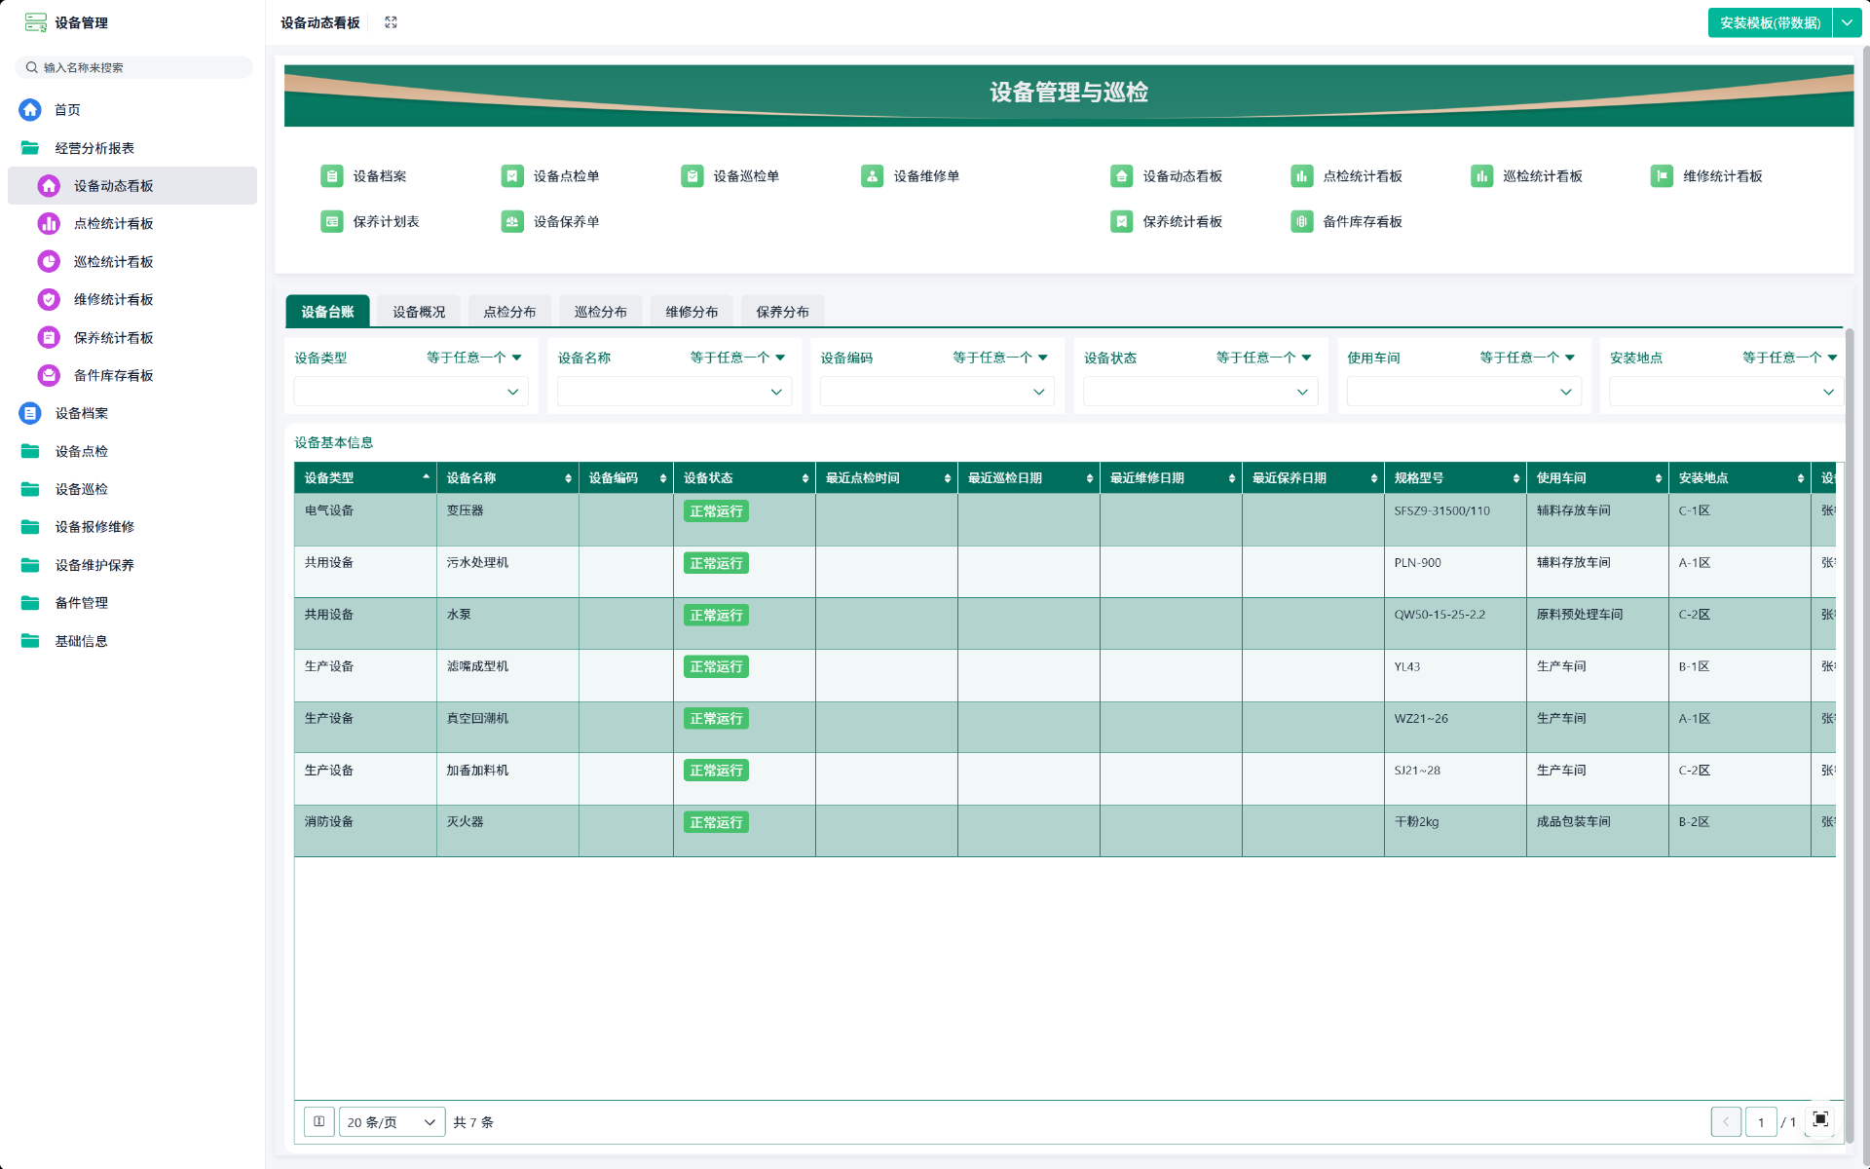Open the arrow next to 安装模板(带数据) button
The height and width of the screenshot is (1169, 1870).
click(1847, 23)
